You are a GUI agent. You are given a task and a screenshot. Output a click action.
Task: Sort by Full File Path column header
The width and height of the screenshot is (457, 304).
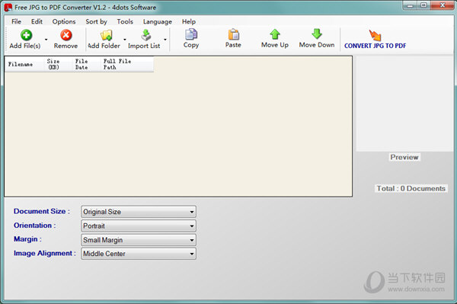coord(126,64)
